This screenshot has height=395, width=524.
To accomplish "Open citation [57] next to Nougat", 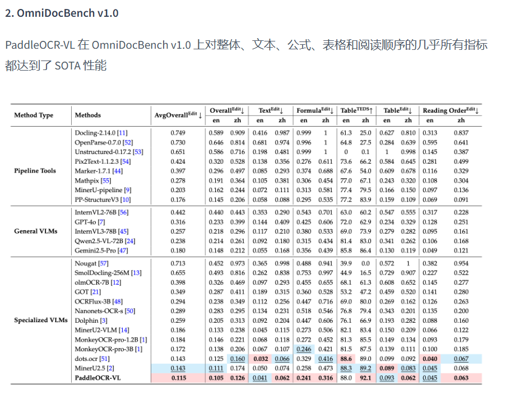I will (x=103, y=264).
